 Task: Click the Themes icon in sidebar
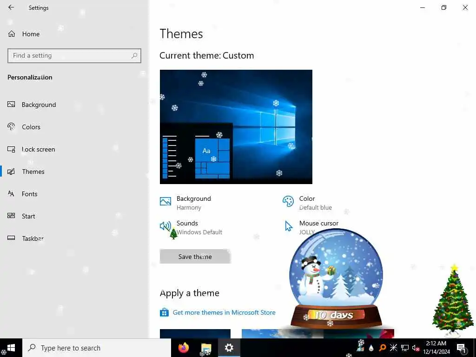coord(11,172)
